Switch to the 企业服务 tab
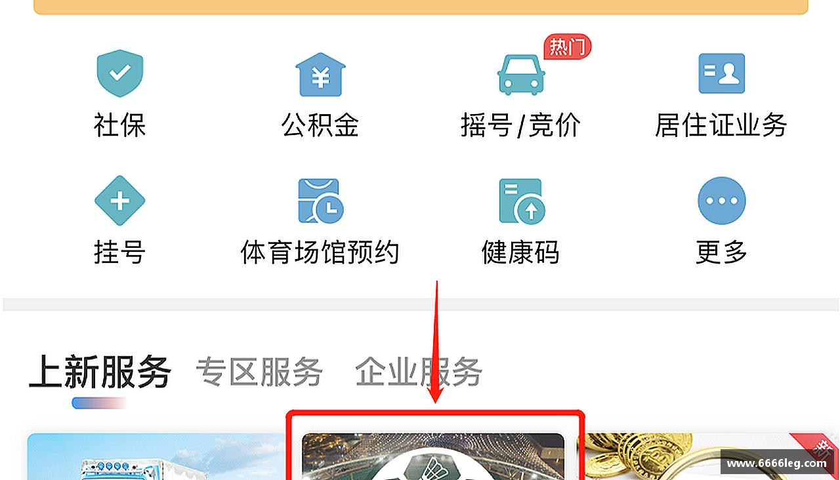 click(x=419, y=372)
